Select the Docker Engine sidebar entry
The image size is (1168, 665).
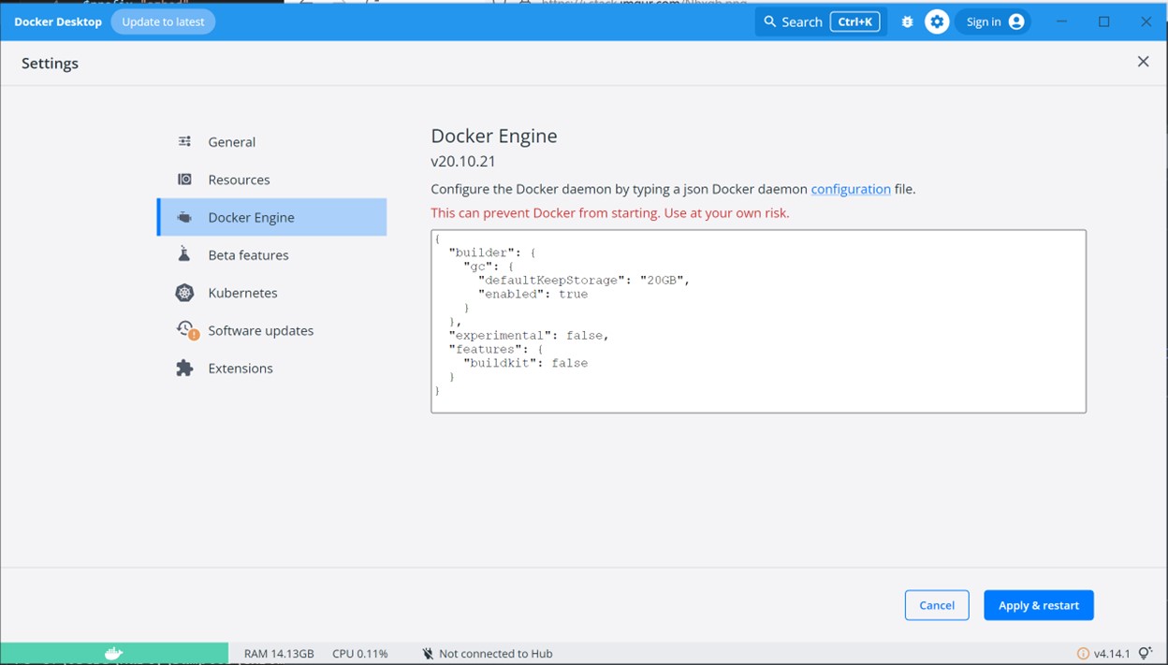[x=253, y=216]
